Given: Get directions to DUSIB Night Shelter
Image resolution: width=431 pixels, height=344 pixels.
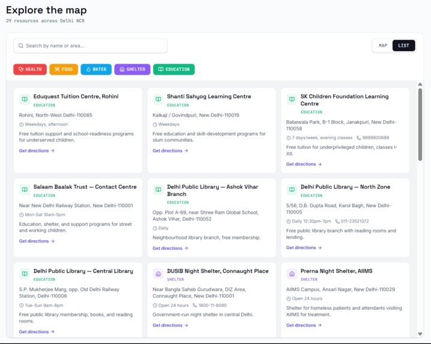Looking at the screenshot, I should [170, 325].
